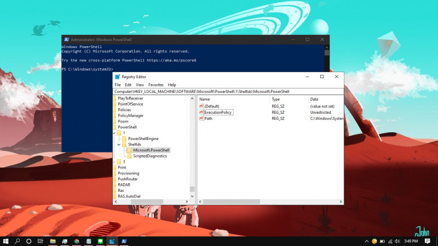Click the values pane scroll-right arrow

pos(341,202)
